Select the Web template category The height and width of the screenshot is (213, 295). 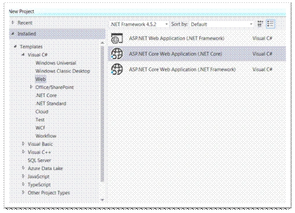pos(41,79)
